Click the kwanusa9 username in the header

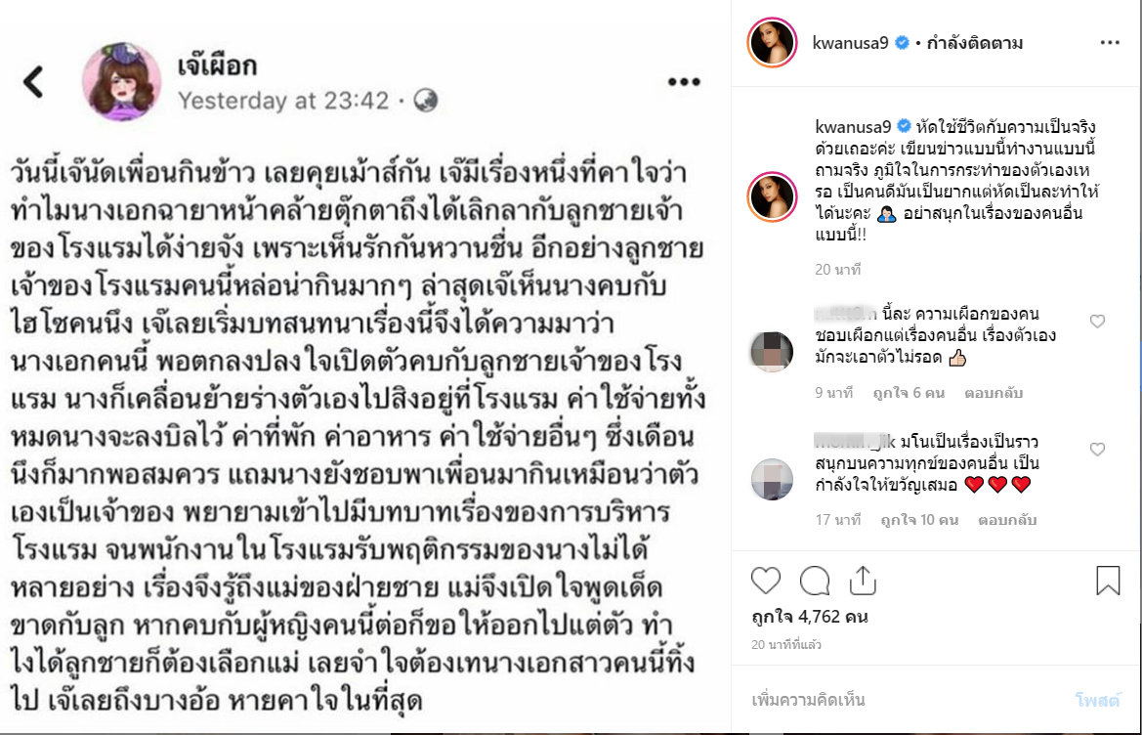point(850,43)
